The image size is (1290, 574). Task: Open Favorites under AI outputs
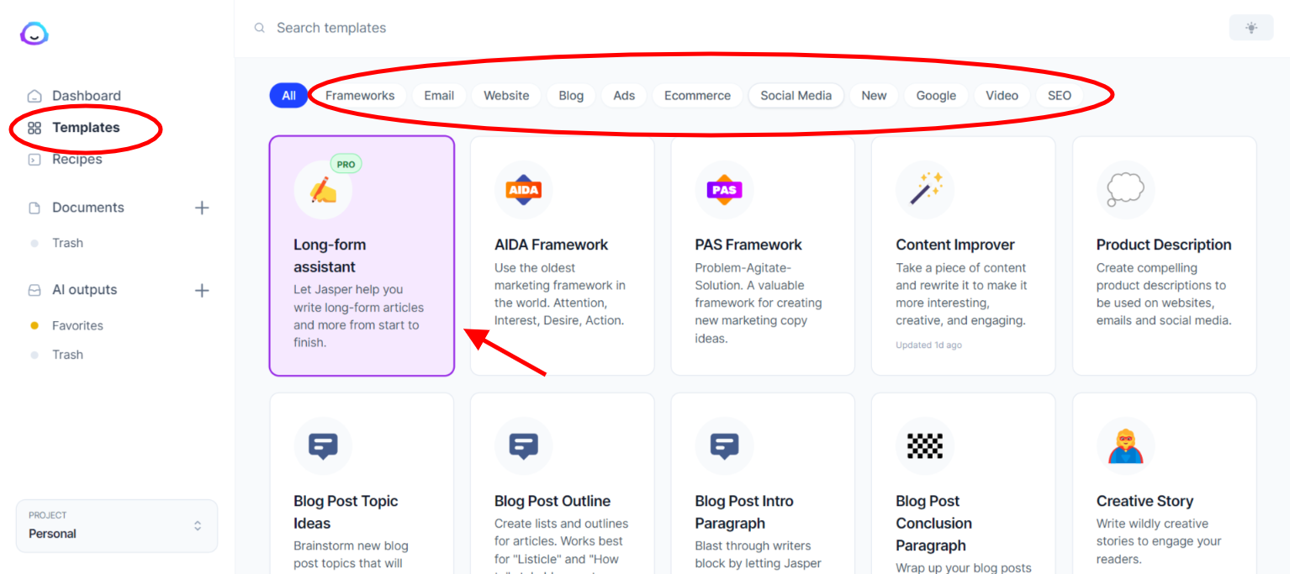click(77, 325)
